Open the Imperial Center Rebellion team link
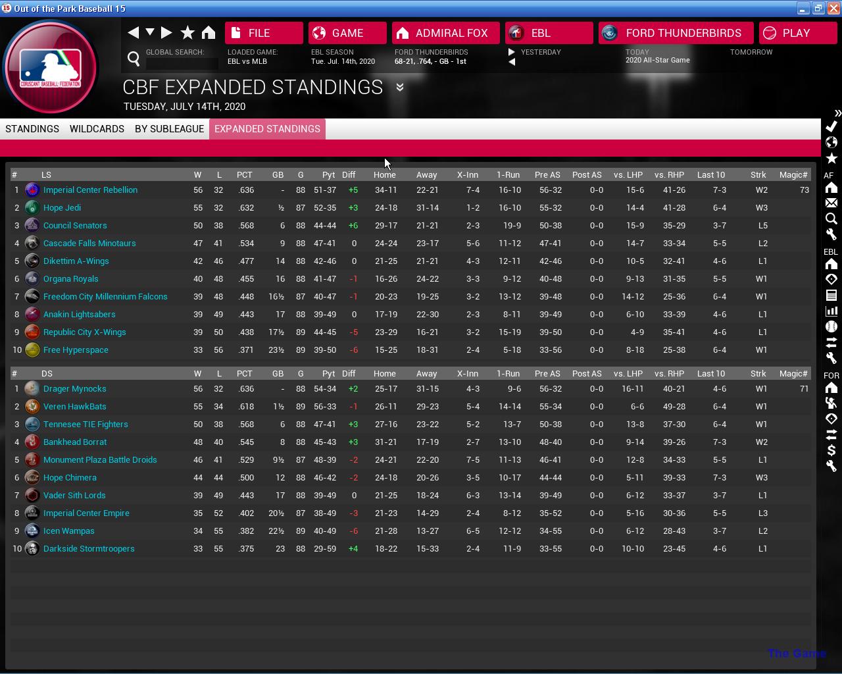This screenshot has height=674, width=842. (x=90, y=190)
